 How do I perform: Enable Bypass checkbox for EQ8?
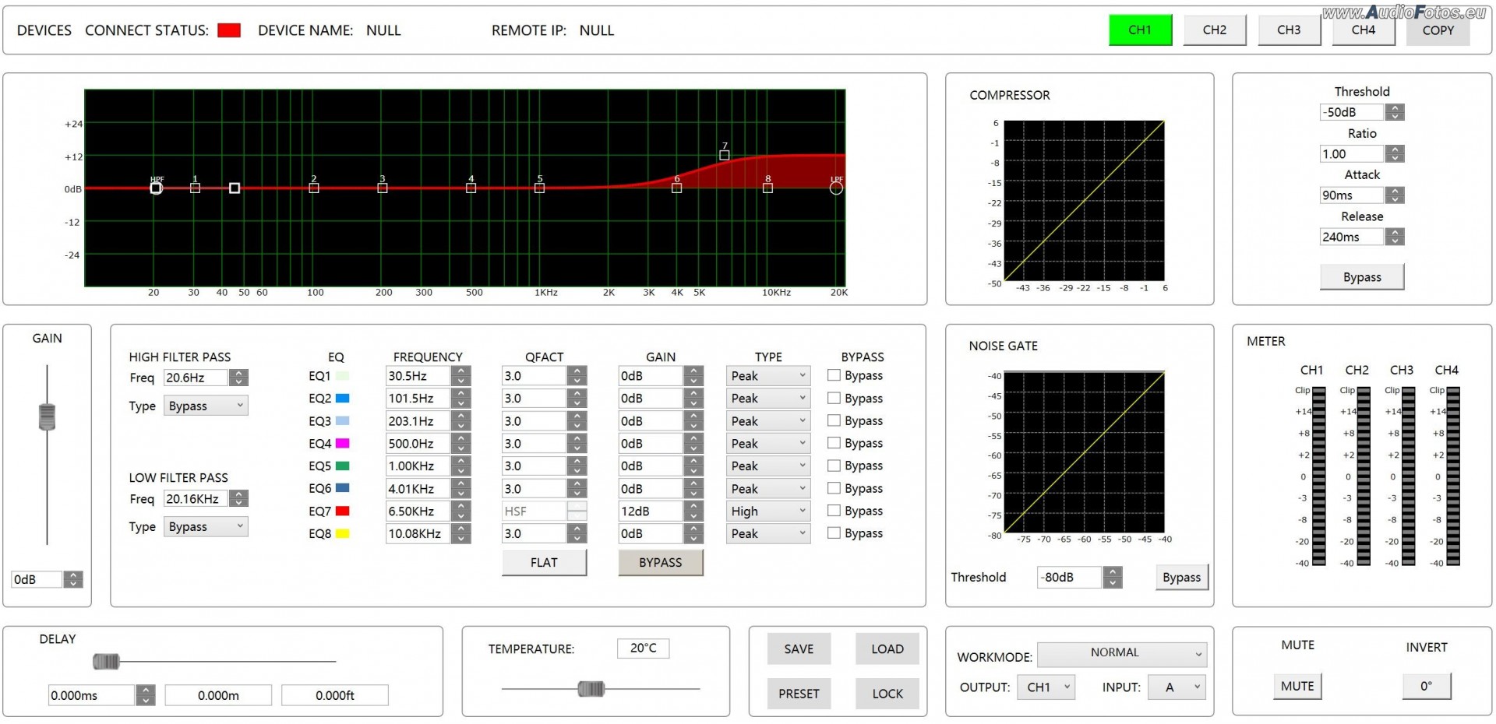pos(834,533)
